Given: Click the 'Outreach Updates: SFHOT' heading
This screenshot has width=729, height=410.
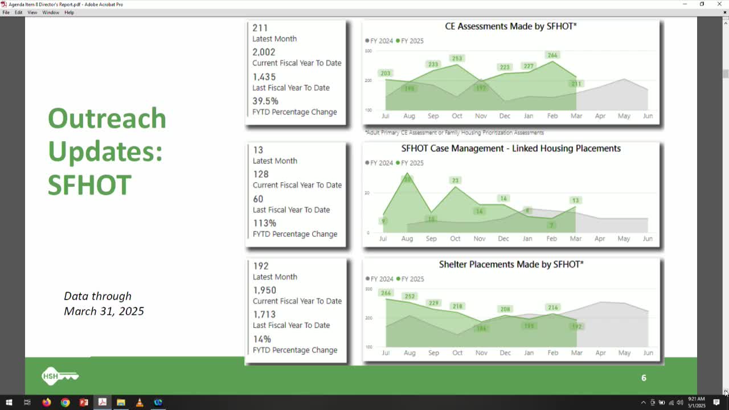Looking at the screenshot, I should [x=107, y=151].
